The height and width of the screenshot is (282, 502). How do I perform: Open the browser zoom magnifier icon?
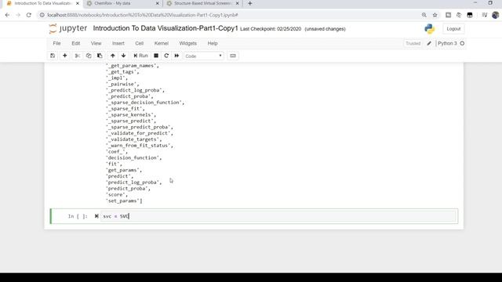pyautogui.click(x=424, y=15)
